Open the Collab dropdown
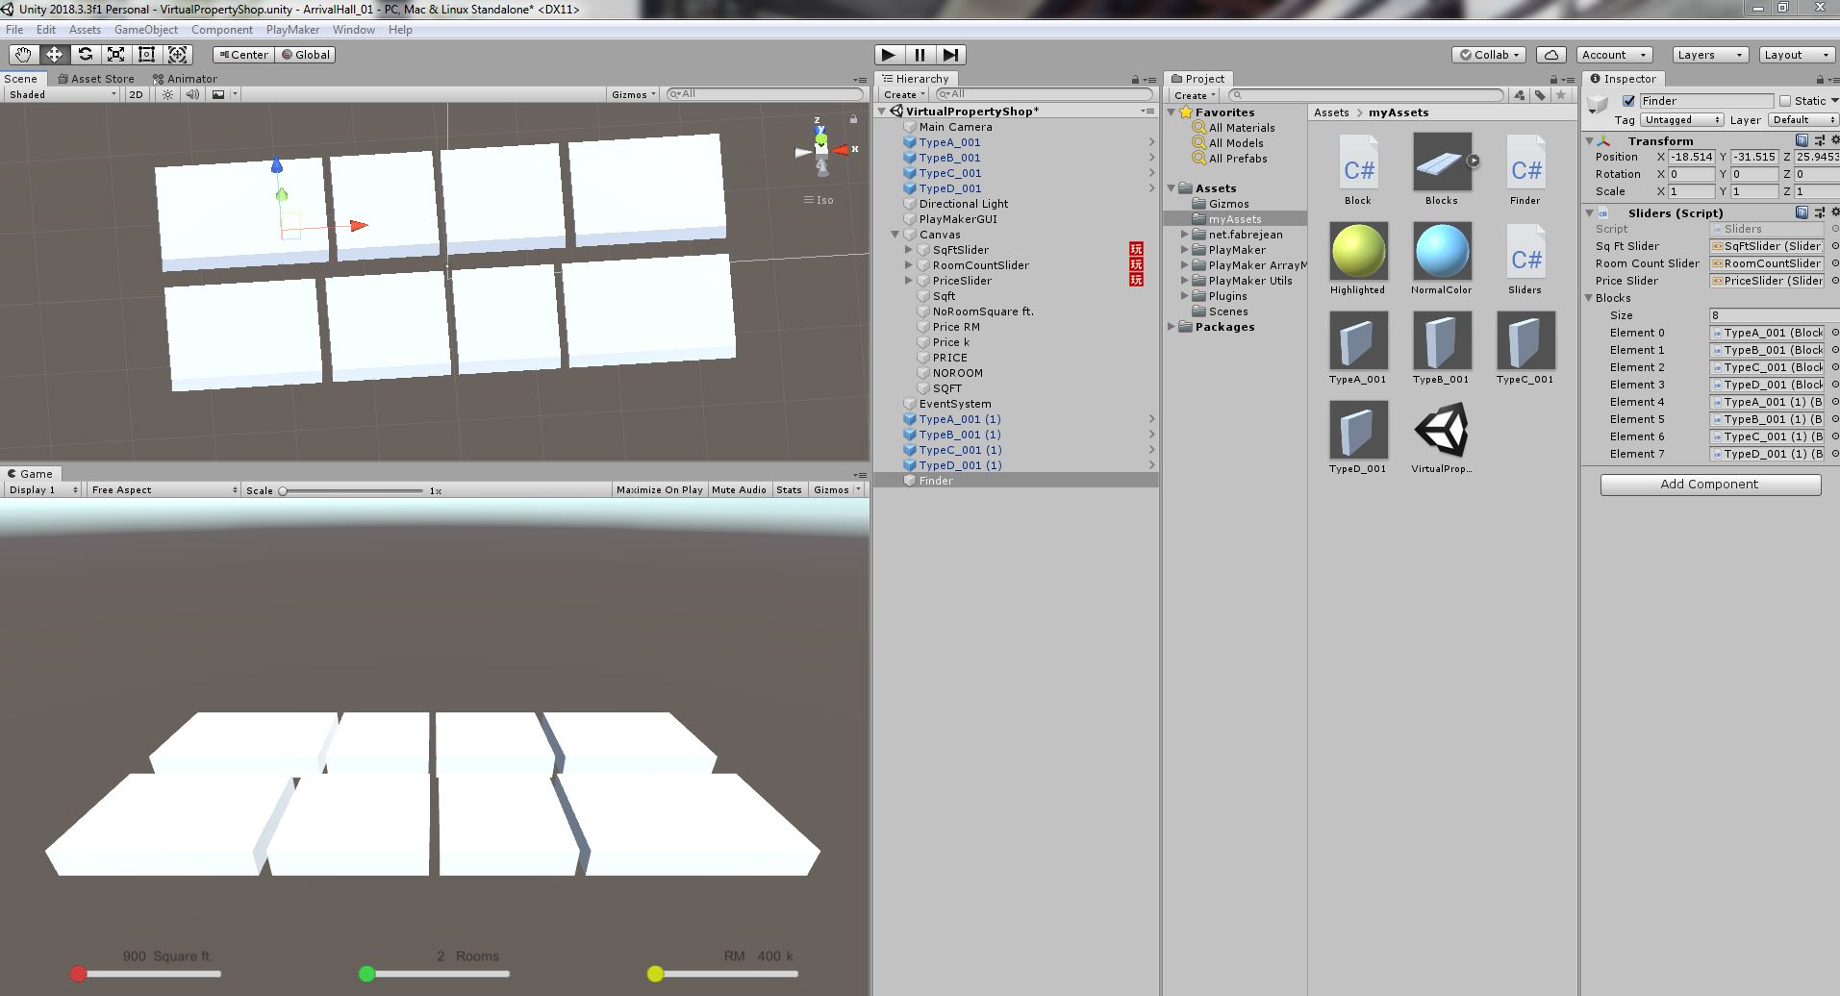The height and width of the screenshot is (996, 1840). (1489, 55)
